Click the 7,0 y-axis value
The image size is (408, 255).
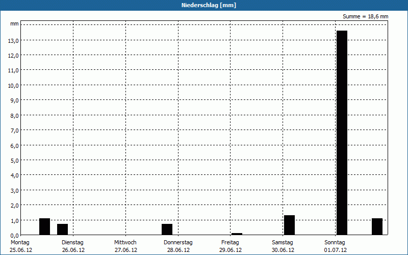point(15,131)
